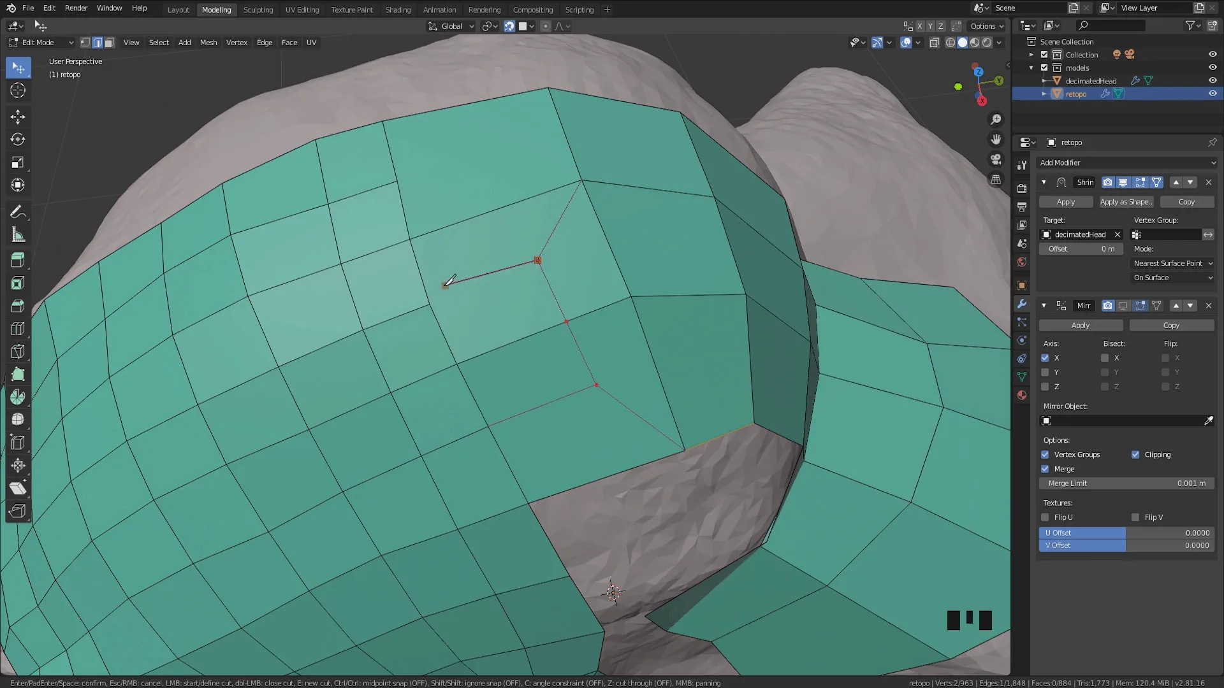The height and width of the screenshot is (688, 1224).
Task: Select the Scale tool
Action: (x=18, y=162)
